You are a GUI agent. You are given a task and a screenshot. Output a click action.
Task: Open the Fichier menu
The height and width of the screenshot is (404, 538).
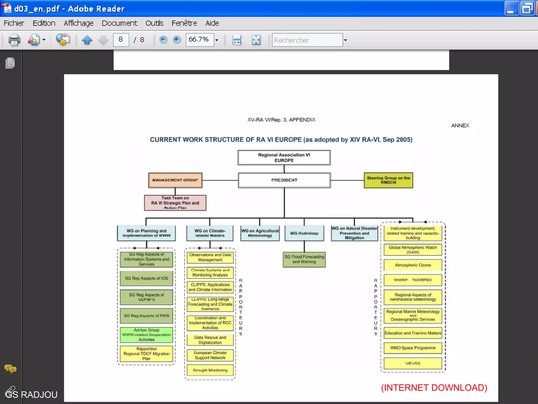14,23
